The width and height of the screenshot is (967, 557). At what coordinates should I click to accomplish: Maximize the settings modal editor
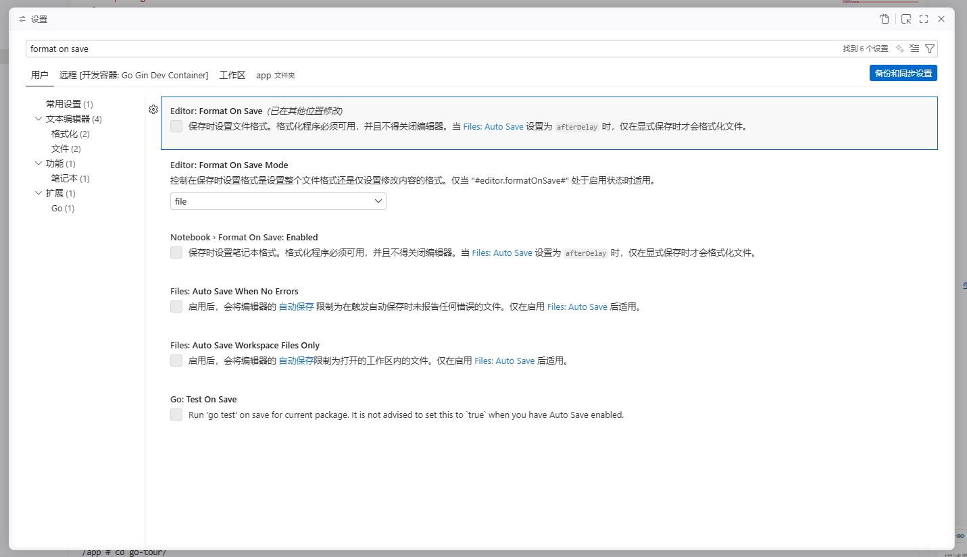pyautogui.click(x=924, y=20)
